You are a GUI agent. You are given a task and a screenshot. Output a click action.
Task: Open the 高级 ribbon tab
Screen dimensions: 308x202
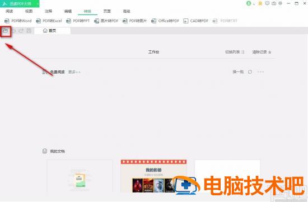click(127, 11)
